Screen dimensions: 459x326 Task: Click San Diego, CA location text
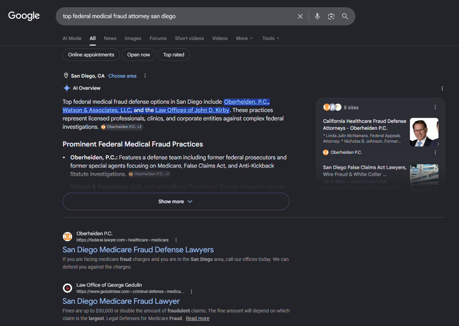tap(88, 76)
